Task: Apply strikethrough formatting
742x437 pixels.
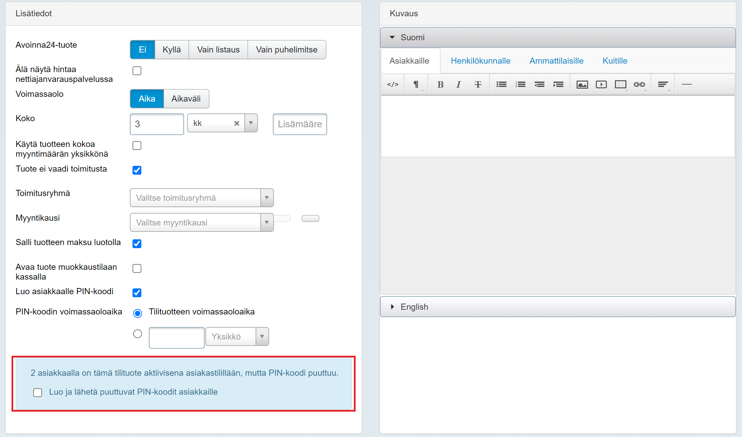Action: coord(478,84)
